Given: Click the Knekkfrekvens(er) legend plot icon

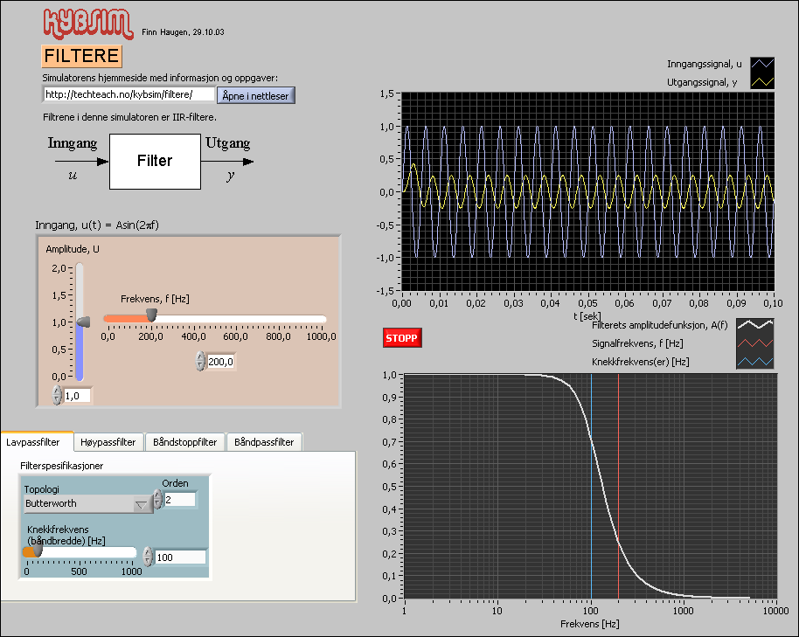Looking at the screenshot, I should (754, 361).
